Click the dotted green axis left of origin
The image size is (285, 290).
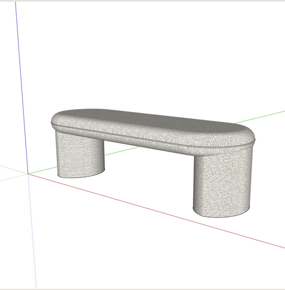coord(13,177)
